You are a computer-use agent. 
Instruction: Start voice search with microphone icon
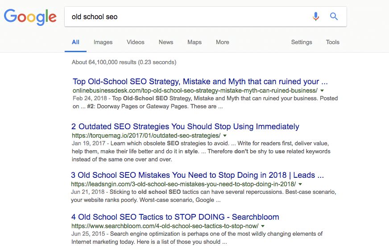coord(315,16)
